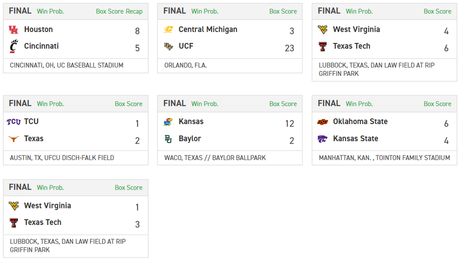The height and width of the screenshot is (260, 462).
Task: Open the Recap for Houston vs Cincinnati
Action: [x=134, y=12]
